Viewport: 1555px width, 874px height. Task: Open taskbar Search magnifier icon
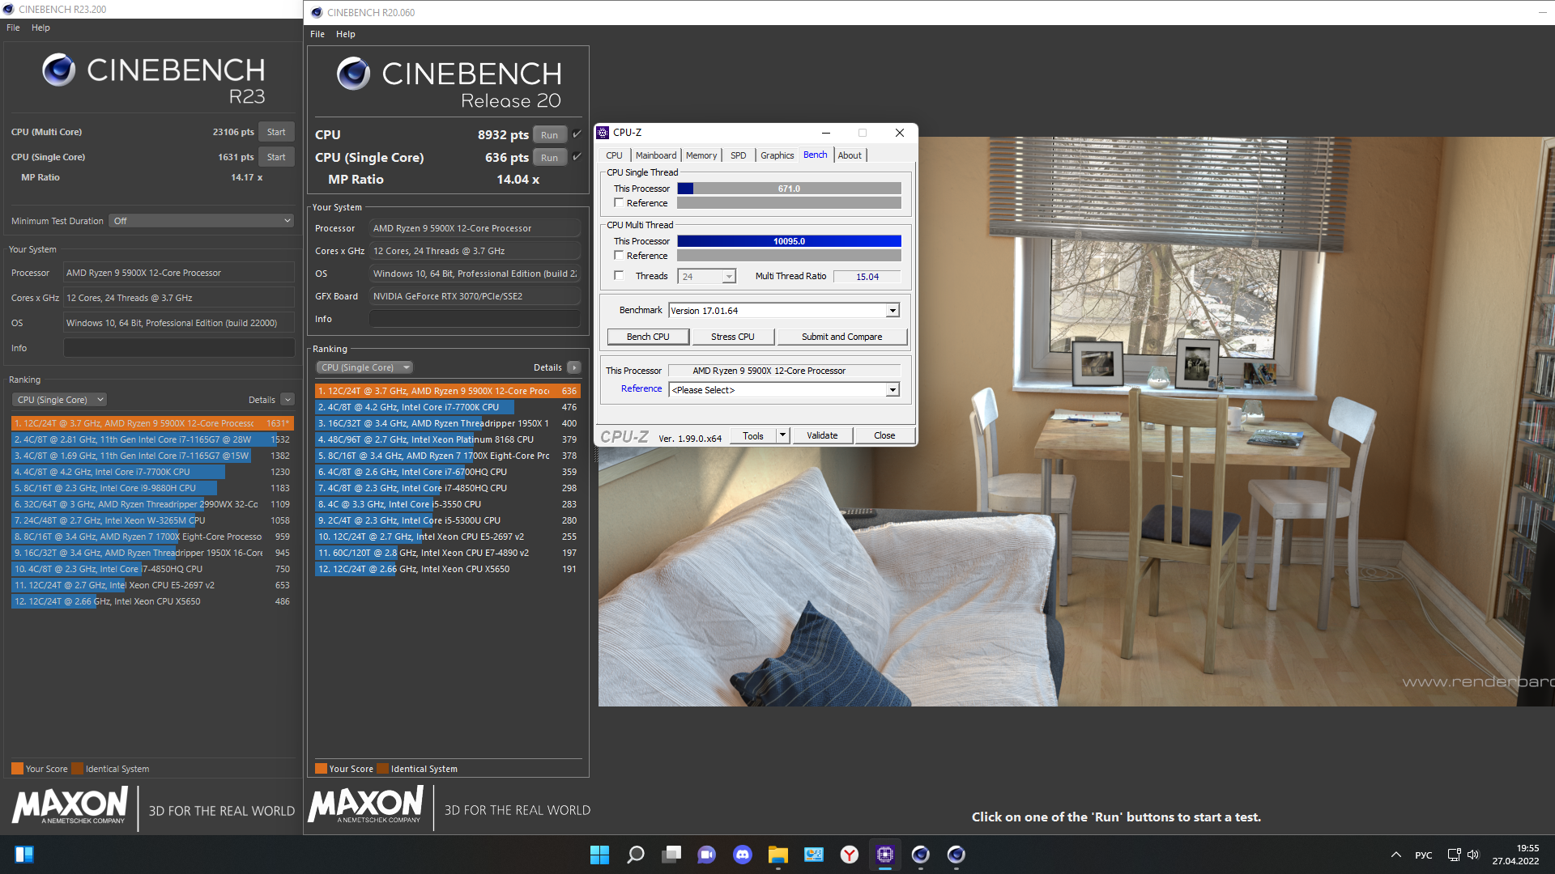[636, 855]
